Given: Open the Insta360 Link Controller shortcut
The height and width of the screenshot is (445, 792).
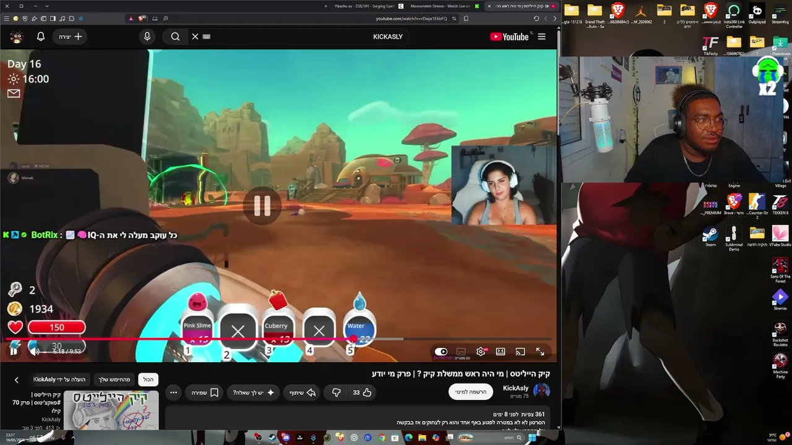Looking at the screenshot, I should pyautogui.click(x=734, y=15).
